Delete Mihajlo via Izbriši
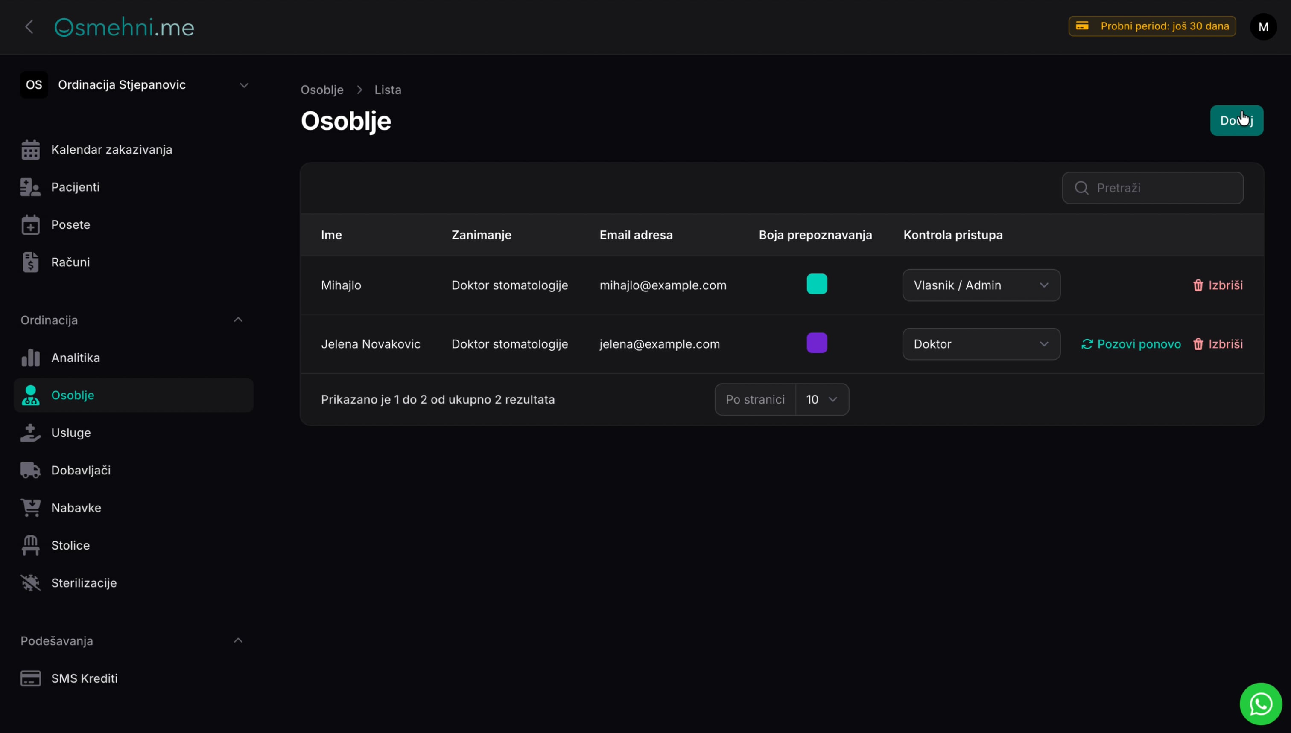This screenshot has height=733, width=1291. click(1218, 285)
